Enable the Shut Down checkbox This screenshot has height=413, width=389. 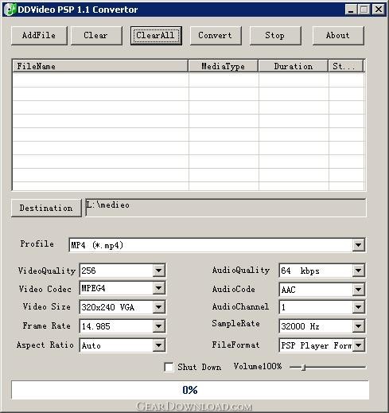coord(169,368)
